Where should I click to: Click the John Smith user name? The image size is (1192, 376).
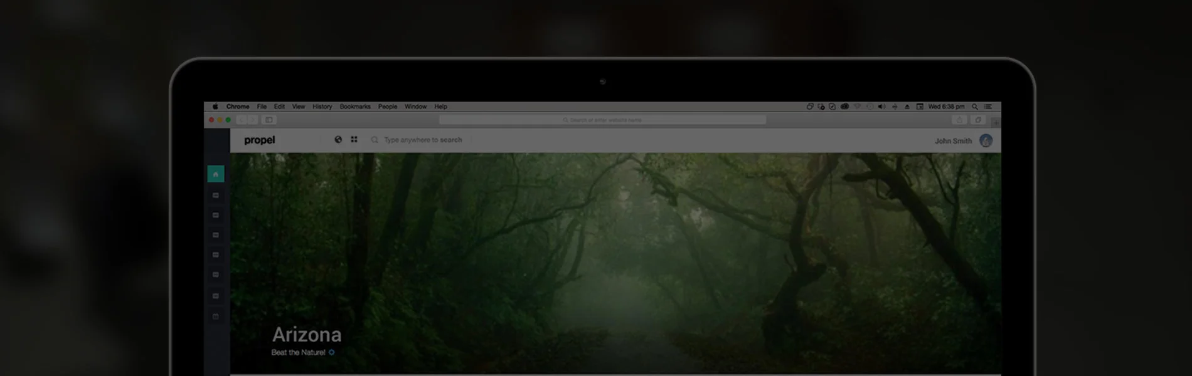(x=952, y=141)
